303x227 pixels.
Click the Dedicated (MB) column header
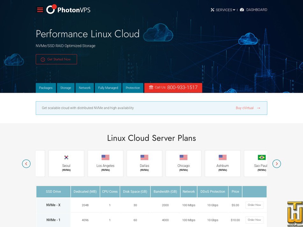pyautogui.click(x=85, y=192)
